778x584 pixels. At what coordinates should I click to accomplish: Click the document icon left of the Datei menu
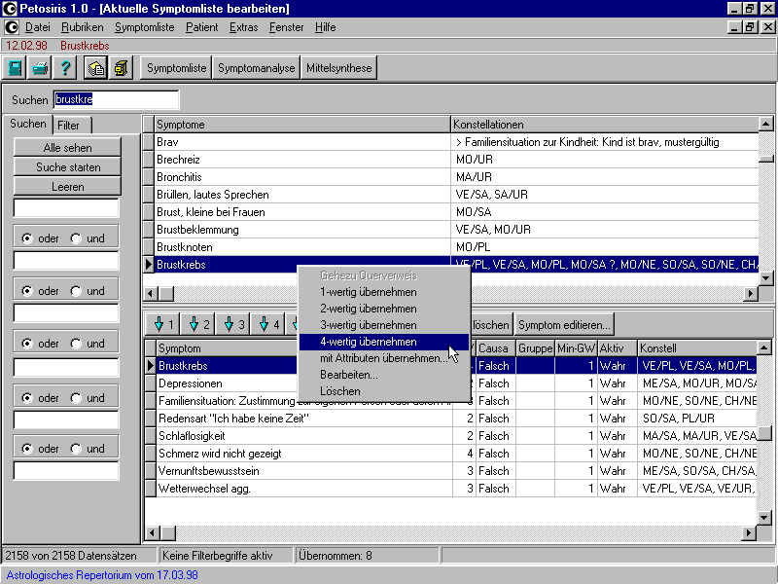[12, 27]
